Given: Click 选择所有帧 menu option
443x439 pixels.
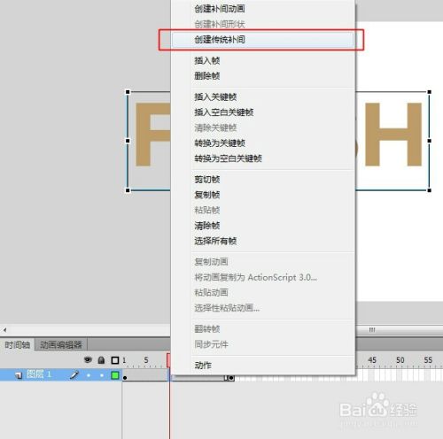Looking at the screenshot, I should tap(215, 241).
